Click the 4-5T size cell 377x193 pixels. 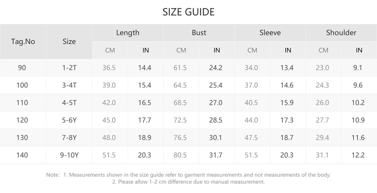[69, 103]
